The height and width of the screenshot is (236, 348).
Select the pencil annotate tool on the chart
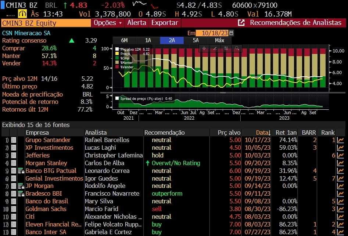coord(215,48)
